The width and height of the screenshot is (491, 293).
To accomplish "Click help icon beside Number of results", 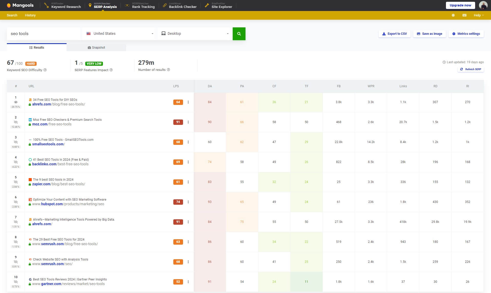I will click(x=168, y=70).
